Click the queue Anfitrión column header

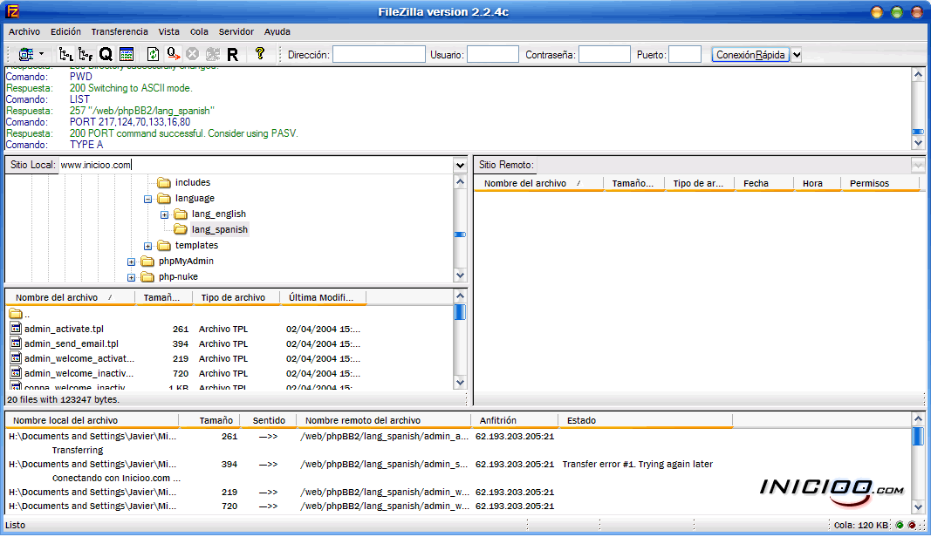click(515, 420)
